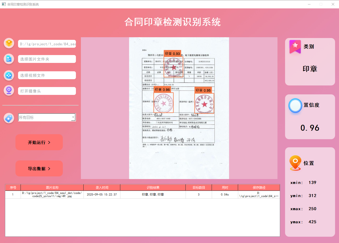Click the confidence value 0.96
Viewport: 339px width, 243px height.
click(x=310, y=128)
